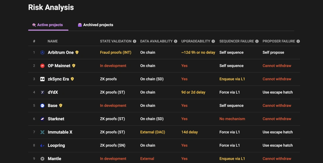Click the Proposer Failure info icon
The image size is (323, 163).
coord(298,41)
